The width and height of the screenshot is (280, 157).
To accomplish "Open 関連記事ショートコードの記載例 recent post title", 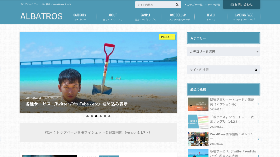I will pos(232,102).
